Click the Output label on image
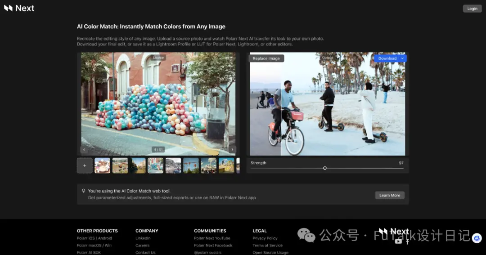 point(327,58)
